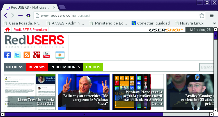
Task: Click the horizontal scrollbar left arrow
Action: pyautogui.click(x=3, y=114)
